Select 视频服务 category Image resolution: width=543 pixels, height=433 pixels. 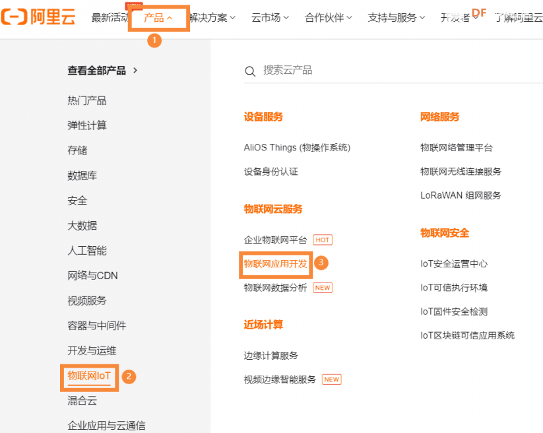(87, 300)
